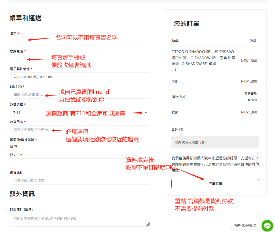The image size is (275, 232).
Task: Click the 縣 / 市 city input field
Action: (80, 163)
